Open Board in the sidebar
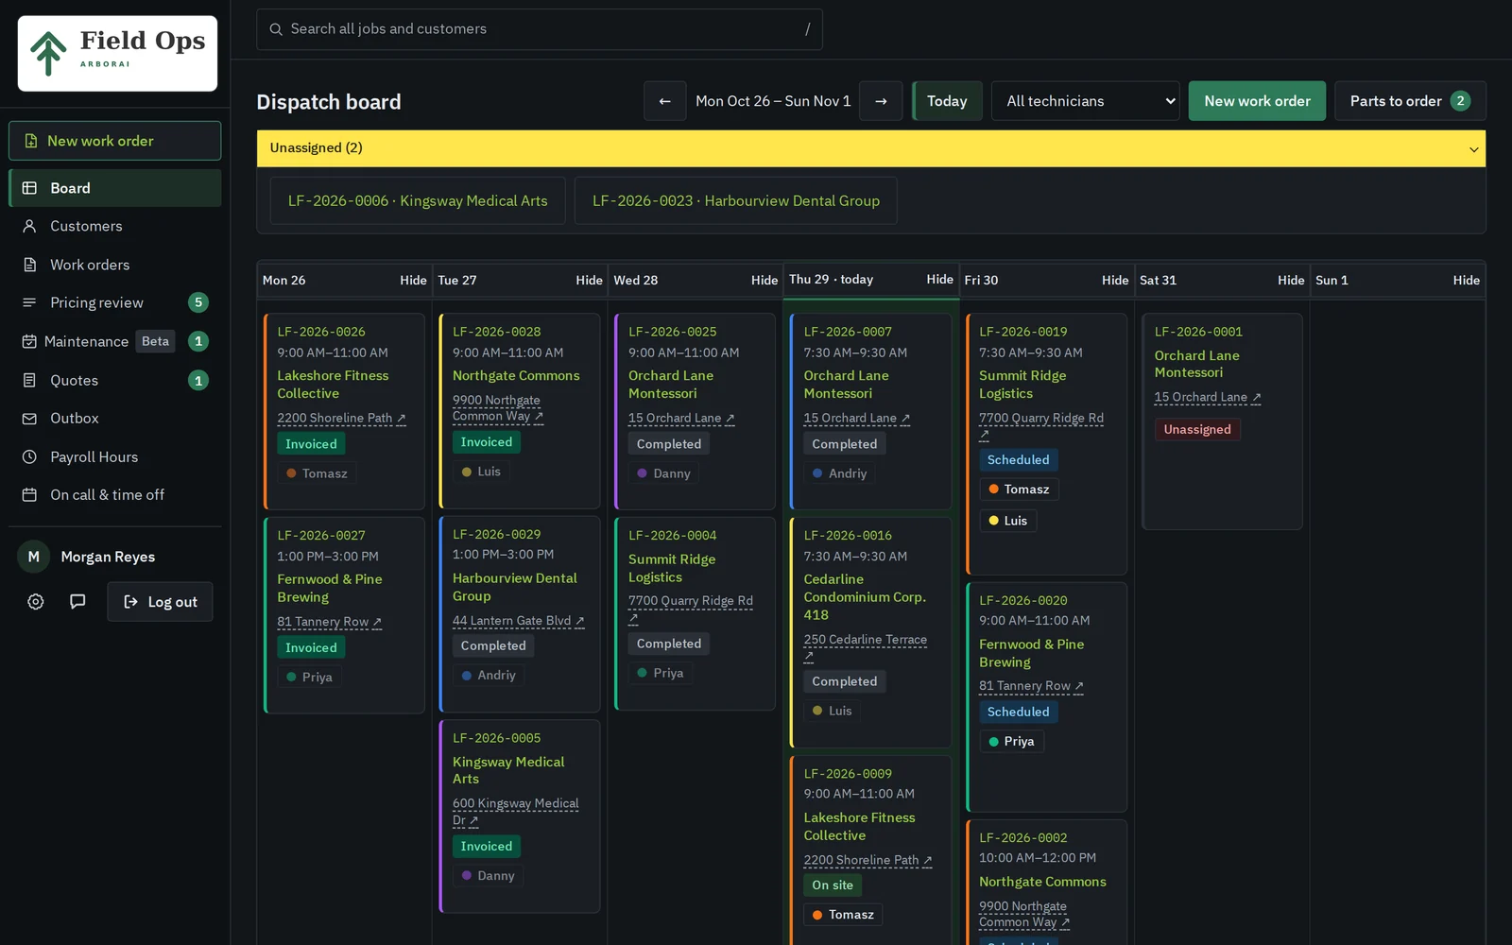 pos(115,188)
